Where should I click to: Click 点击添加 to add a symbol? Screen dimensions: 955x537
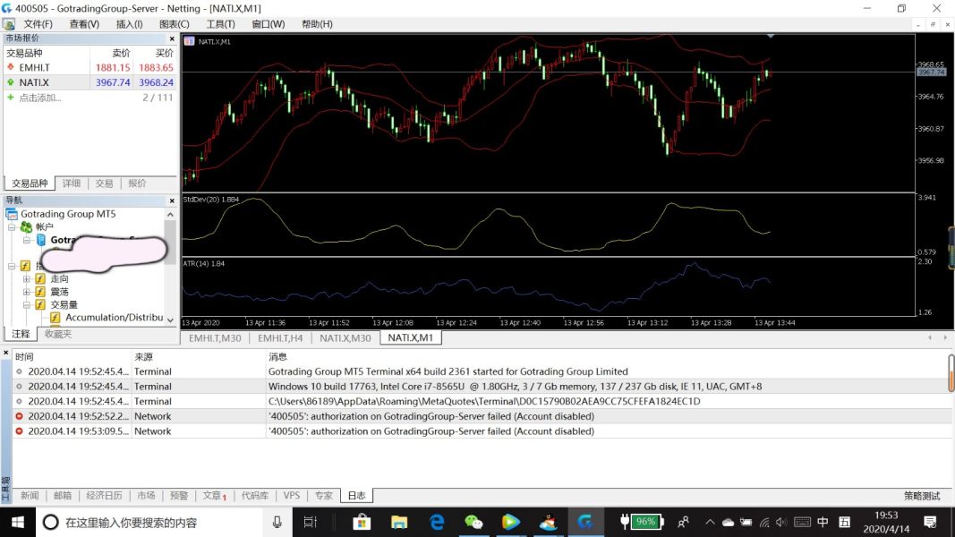pyautogui.click(x=40, y=98)
